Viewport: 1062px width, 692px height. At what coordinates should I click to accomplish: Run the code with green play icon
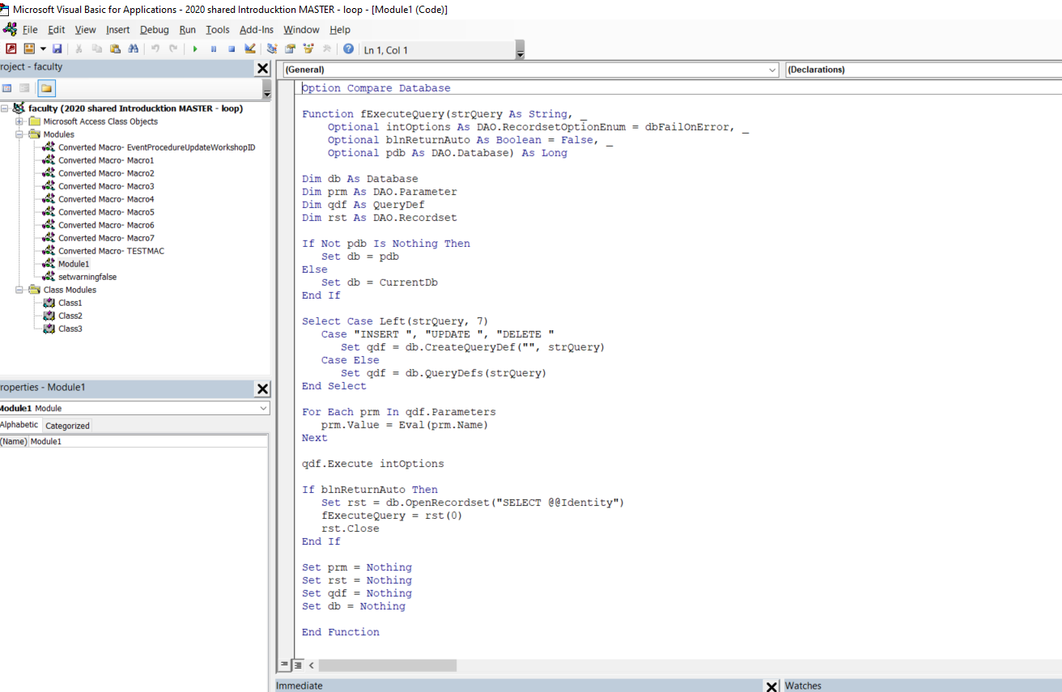point(195,49)
